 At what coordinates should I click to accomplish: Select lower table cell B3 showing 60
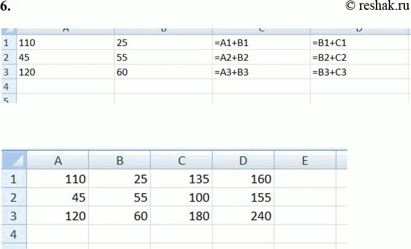(x=120, y=215)
